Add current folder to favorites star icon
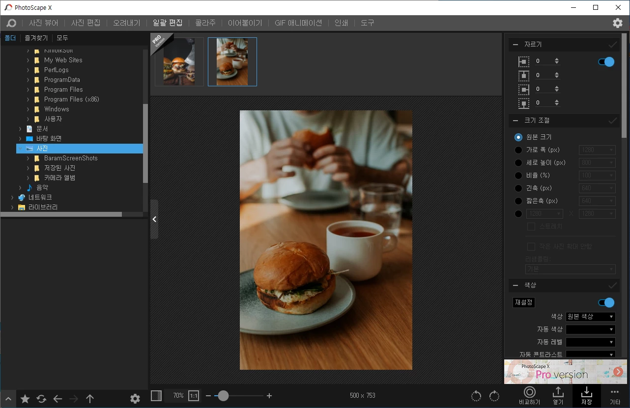This screenshot has height=408, width=630. coord(25,399)
